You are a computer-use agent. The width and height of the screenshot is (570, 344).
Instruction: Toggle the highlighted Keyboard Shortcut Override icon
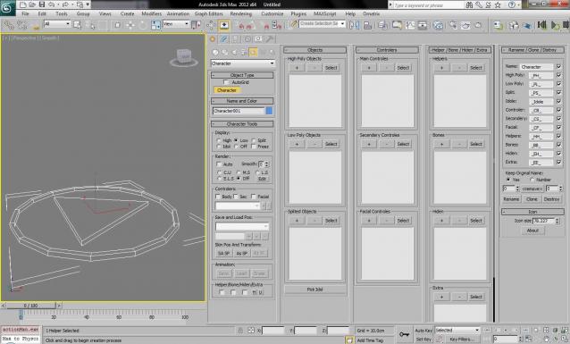[224, 25]
